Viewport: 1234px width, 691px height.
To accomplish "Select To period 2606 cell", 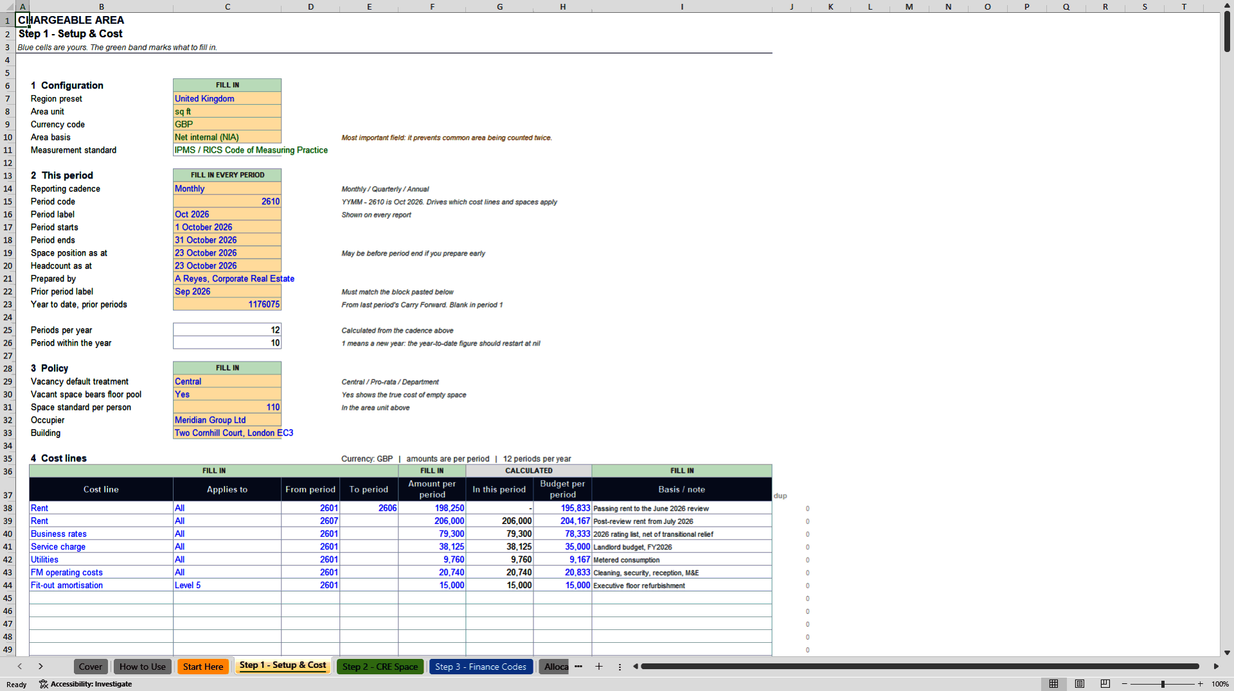I will pyautogui.click(x=369, y=507).
